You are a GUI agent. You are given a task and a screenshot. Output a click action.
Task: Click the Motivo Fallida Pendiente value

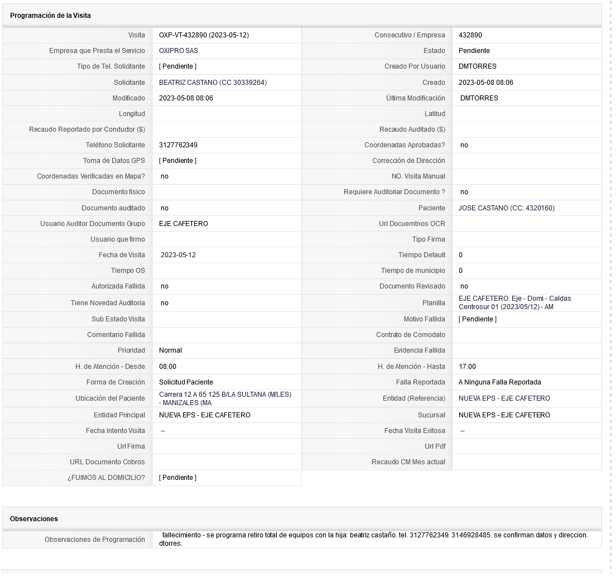(x=477, y=319)
